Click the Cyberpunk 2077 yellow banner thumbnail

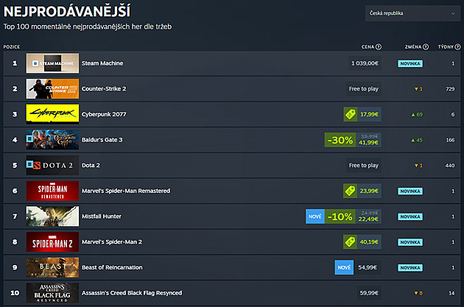(x=52, y=114)
